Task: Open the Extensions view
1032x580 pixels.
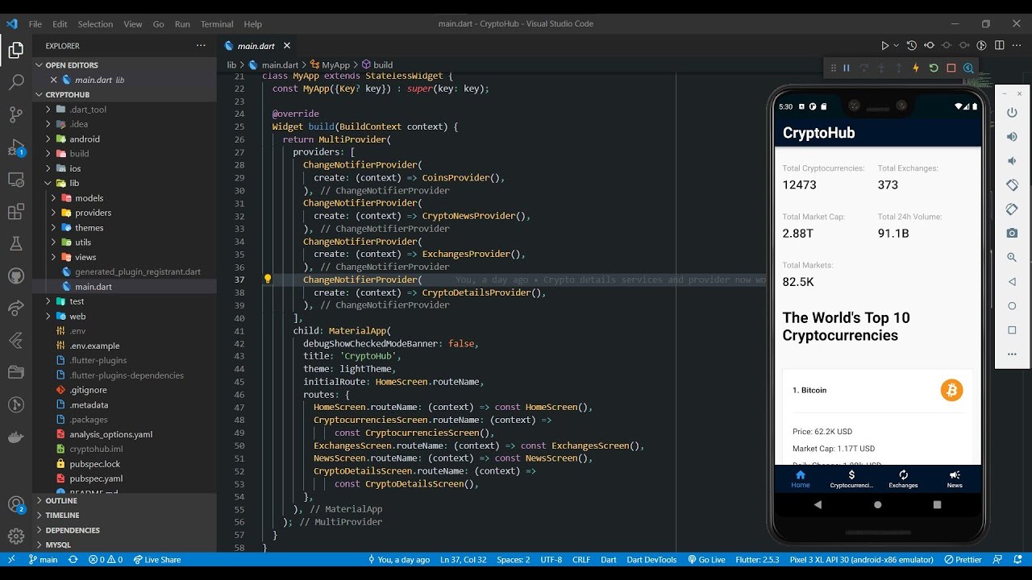Action: point(16,212)
